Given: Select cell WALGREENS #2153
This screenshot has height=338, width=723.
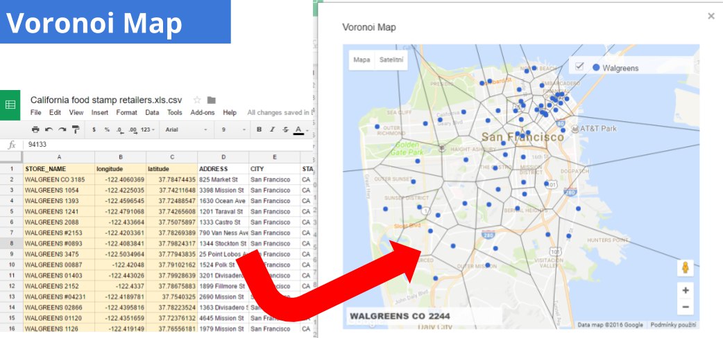Looking at the screenshot, I should coord(59,233).
